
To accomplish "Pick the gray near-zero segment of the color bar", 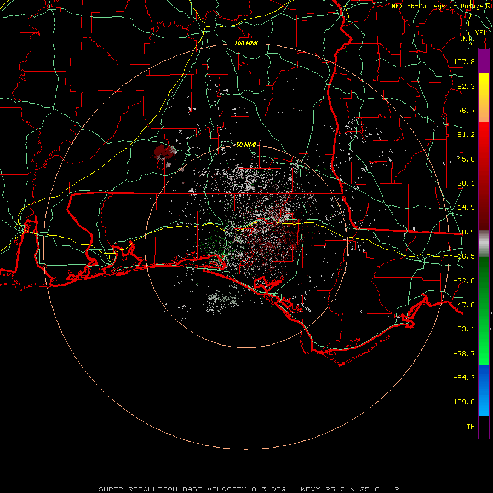I will click(x=484, y=244).
